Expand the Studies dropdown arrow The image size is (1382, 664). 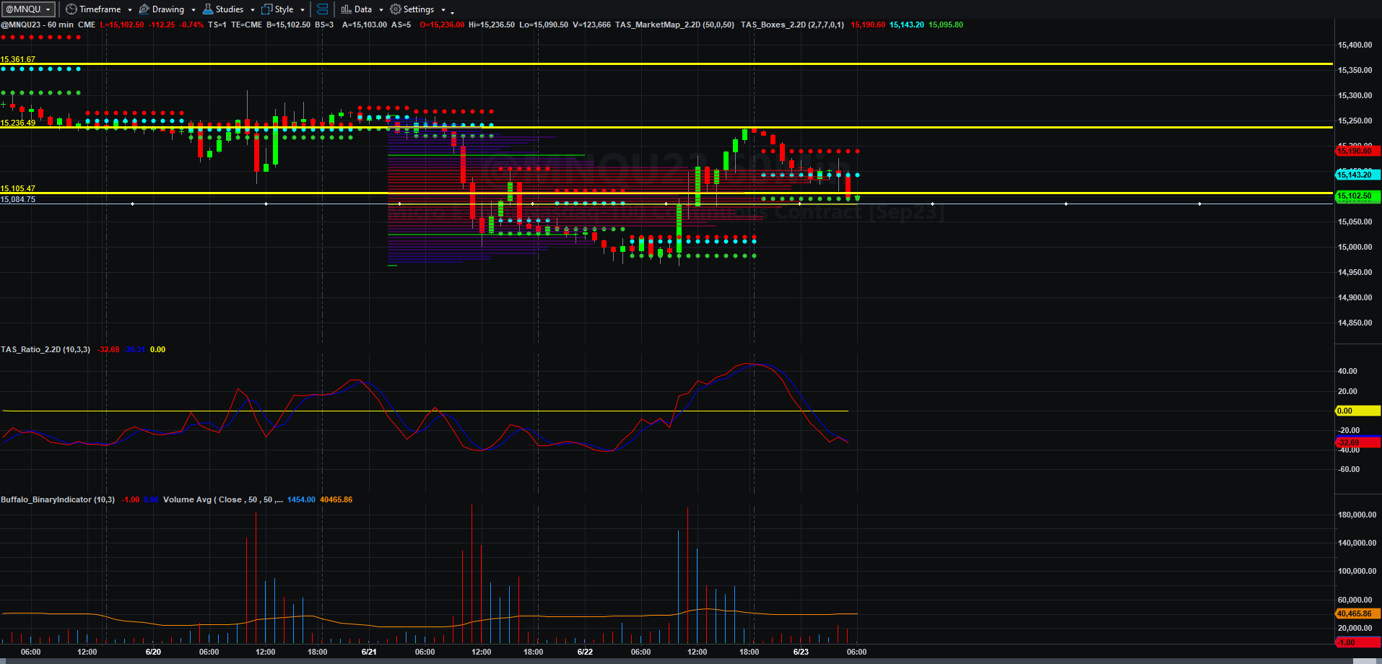253,10
